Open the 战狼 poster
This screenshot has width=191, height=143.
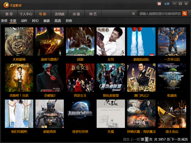click(x=80, y=41)
